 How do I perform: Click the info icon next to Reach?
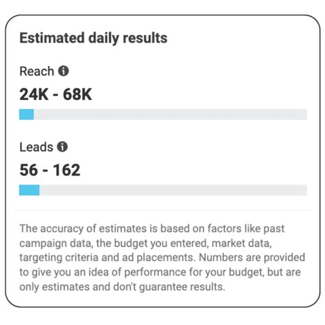tap(63, 71)
